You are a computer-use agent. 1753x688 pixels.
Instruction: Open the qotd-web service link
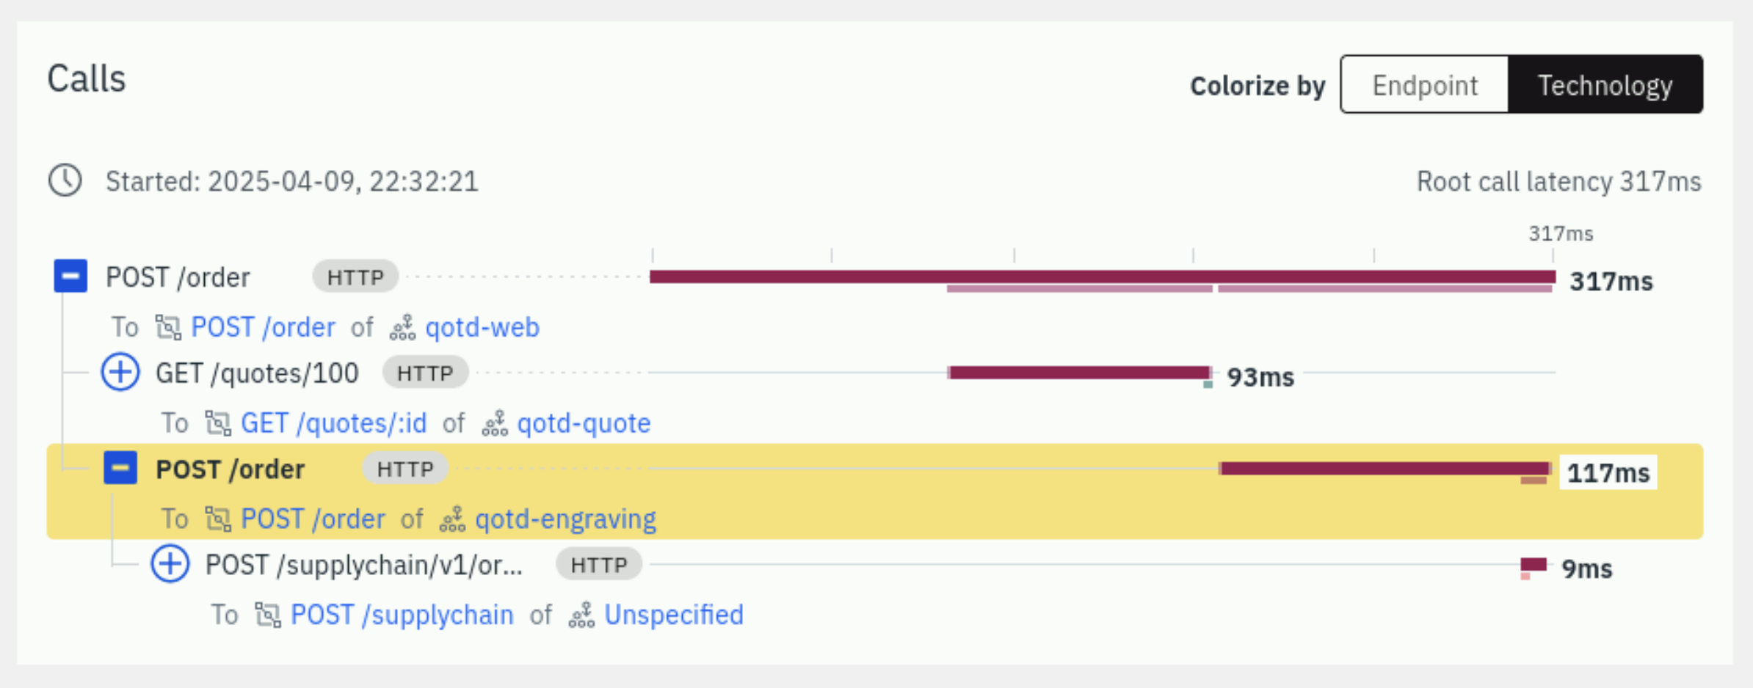tap(482, 327)
